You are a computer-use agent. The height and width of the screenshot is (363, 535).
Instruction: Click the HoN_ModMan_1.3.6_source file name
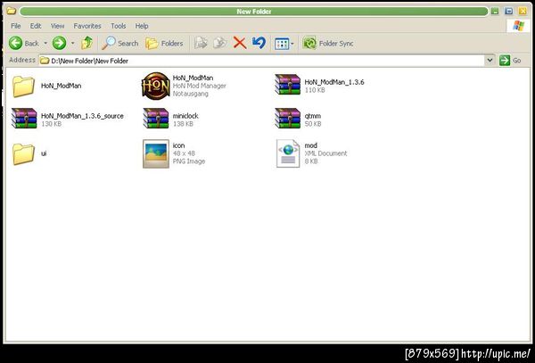click(x=82, y=116)
